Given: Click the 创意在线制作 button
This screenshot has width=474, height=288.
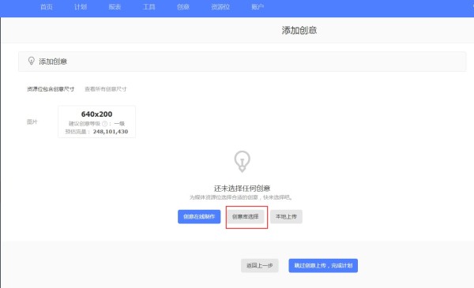Looking at the screenshot, I should point(199,217).
